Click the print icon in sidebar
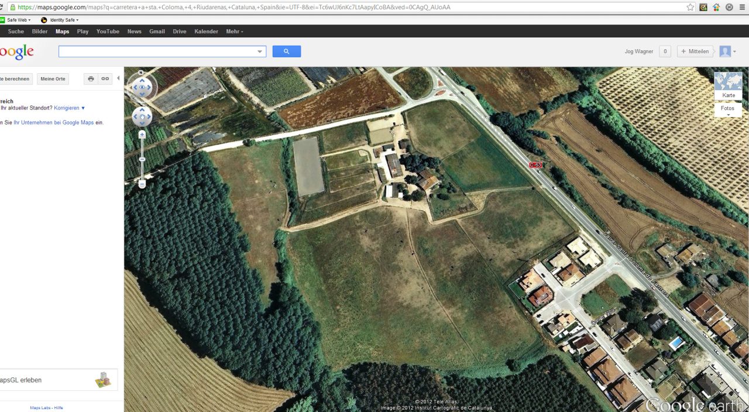Screen dimensions: 749x412 click(91, 79)
